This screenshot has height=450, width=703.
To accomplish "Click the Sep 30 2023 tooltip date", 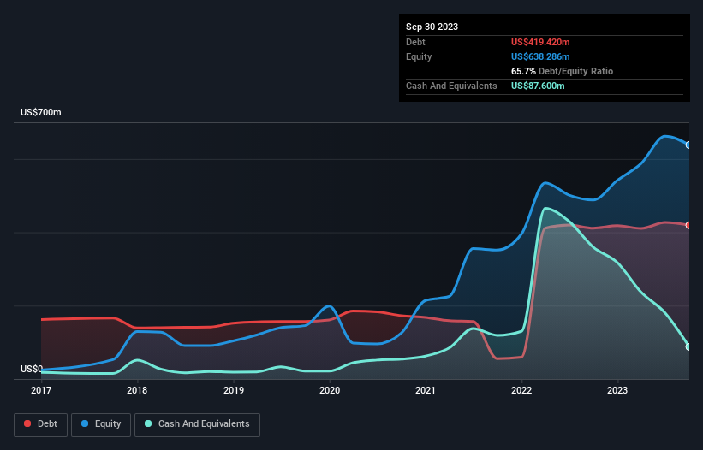I will click(432, 27).
